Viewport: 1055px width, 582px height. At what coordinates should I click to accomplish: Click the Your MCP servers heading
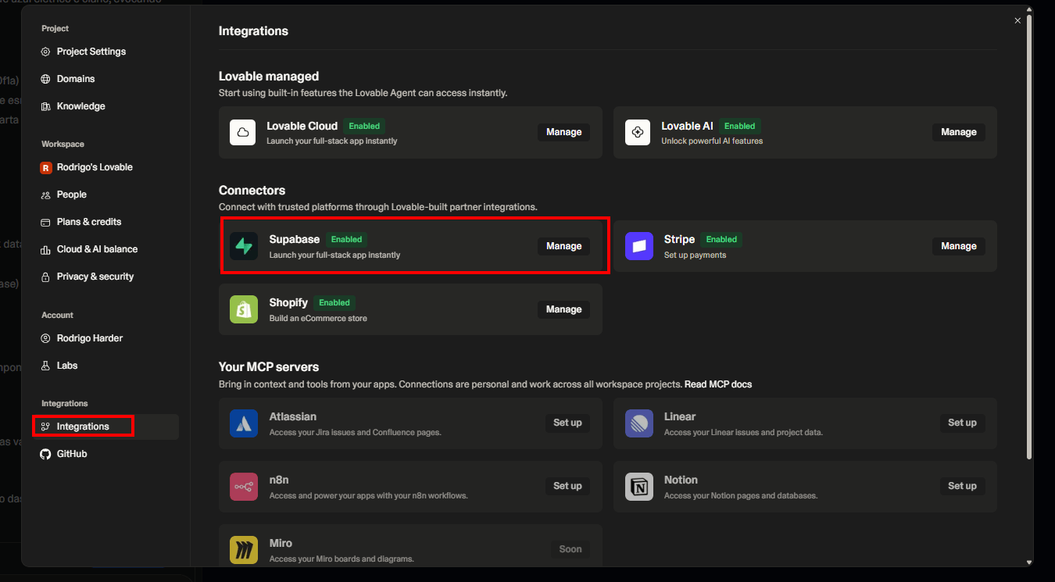269,367
